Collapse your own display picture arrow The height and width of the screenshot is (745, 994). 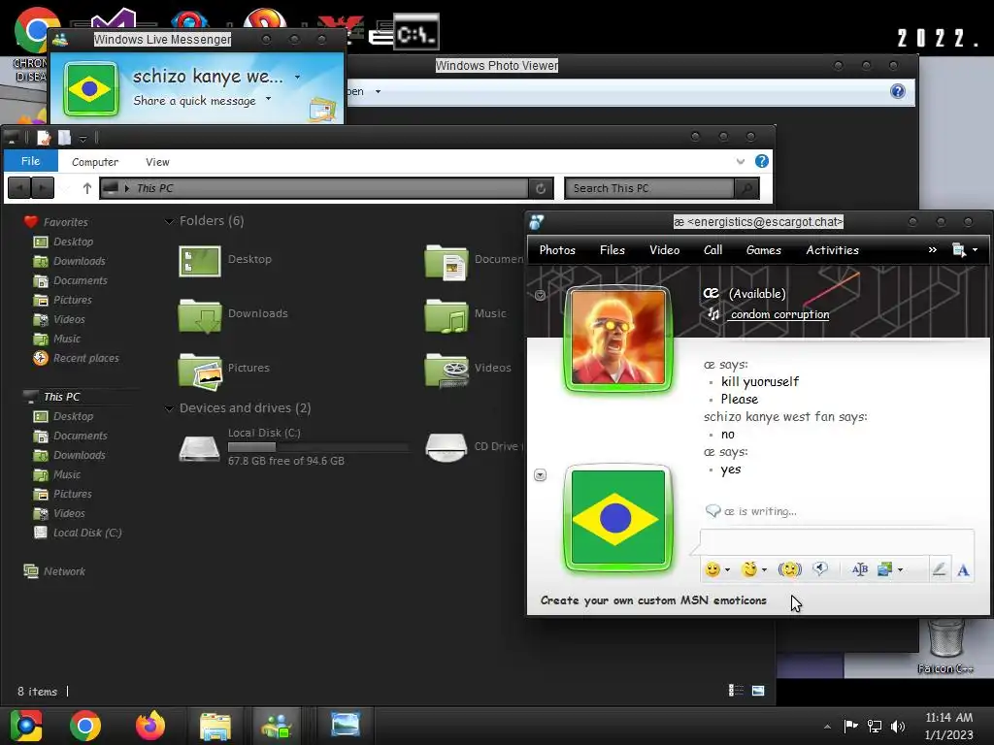click(540, 475)
